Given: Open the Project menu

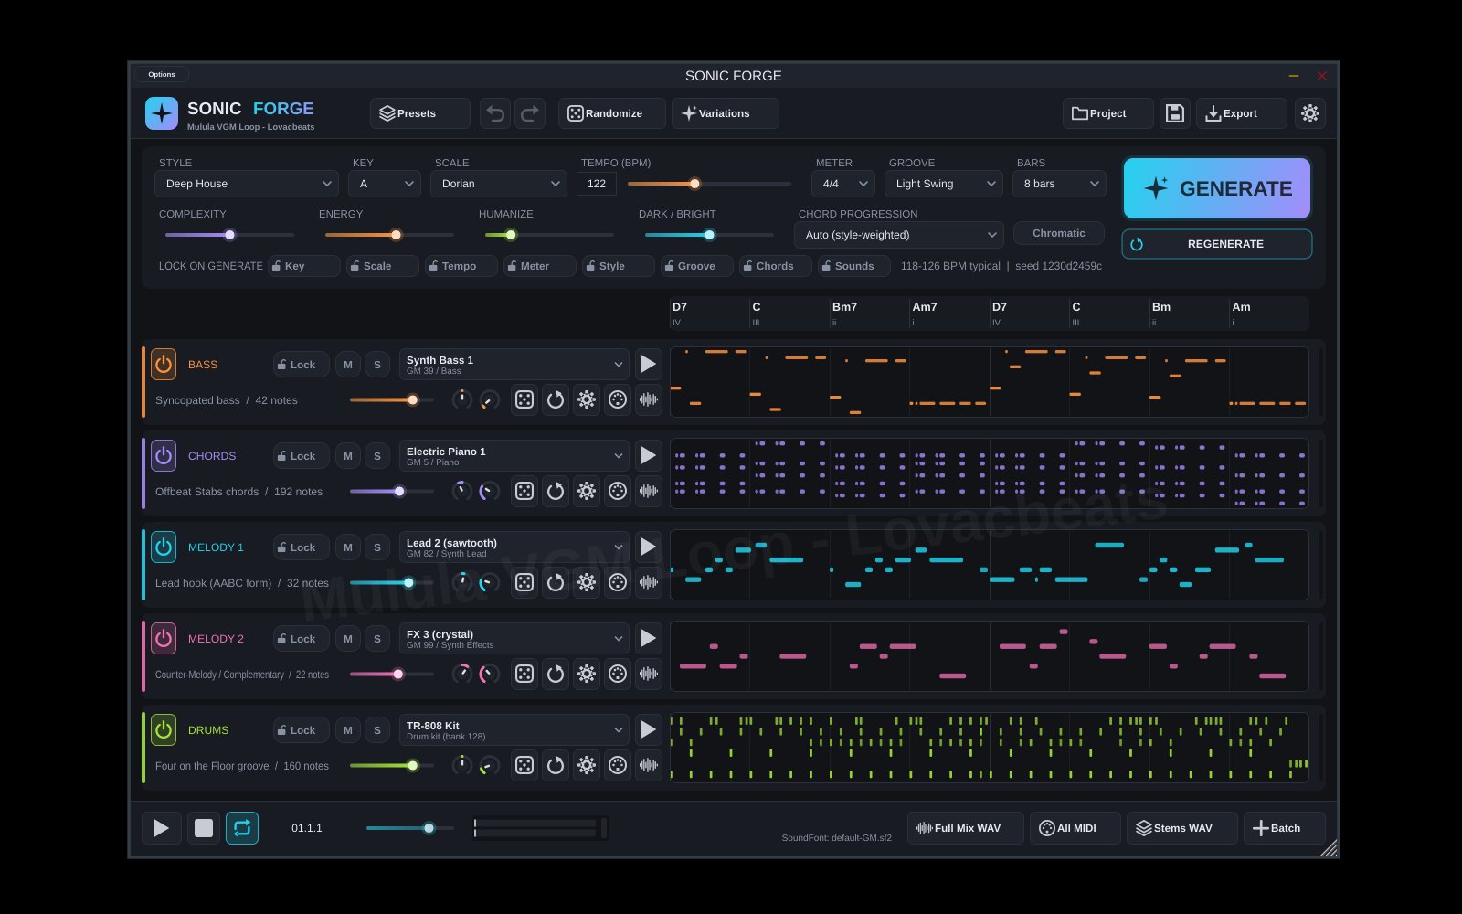Looking at the screenshot, I should pyautogui.click(x=1108, y=113).
